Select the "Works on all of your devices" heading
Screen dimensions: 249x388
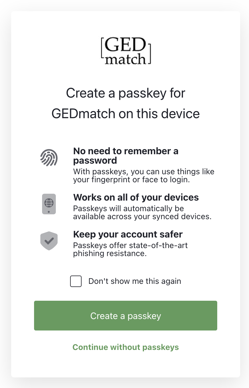click(136, 197)
